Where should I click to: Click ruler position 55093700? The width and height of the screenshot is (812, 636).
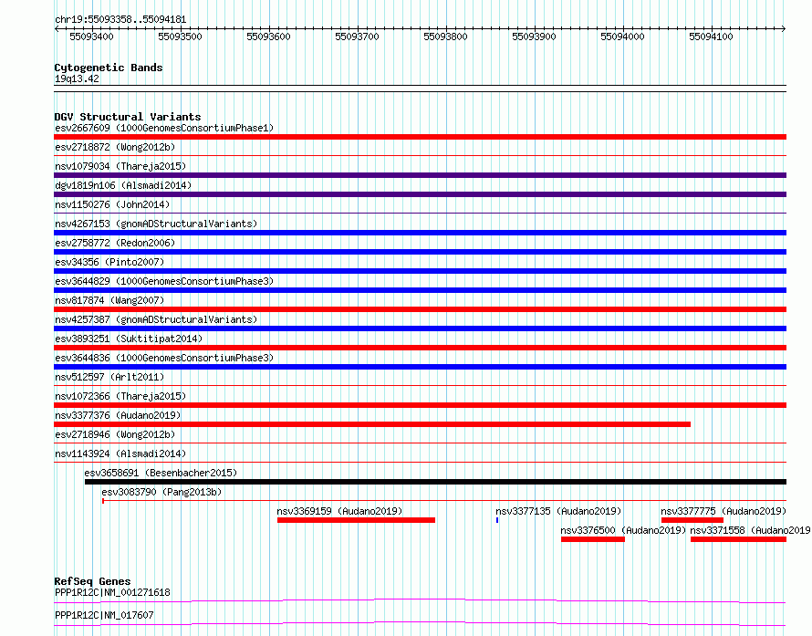[358, 36]
